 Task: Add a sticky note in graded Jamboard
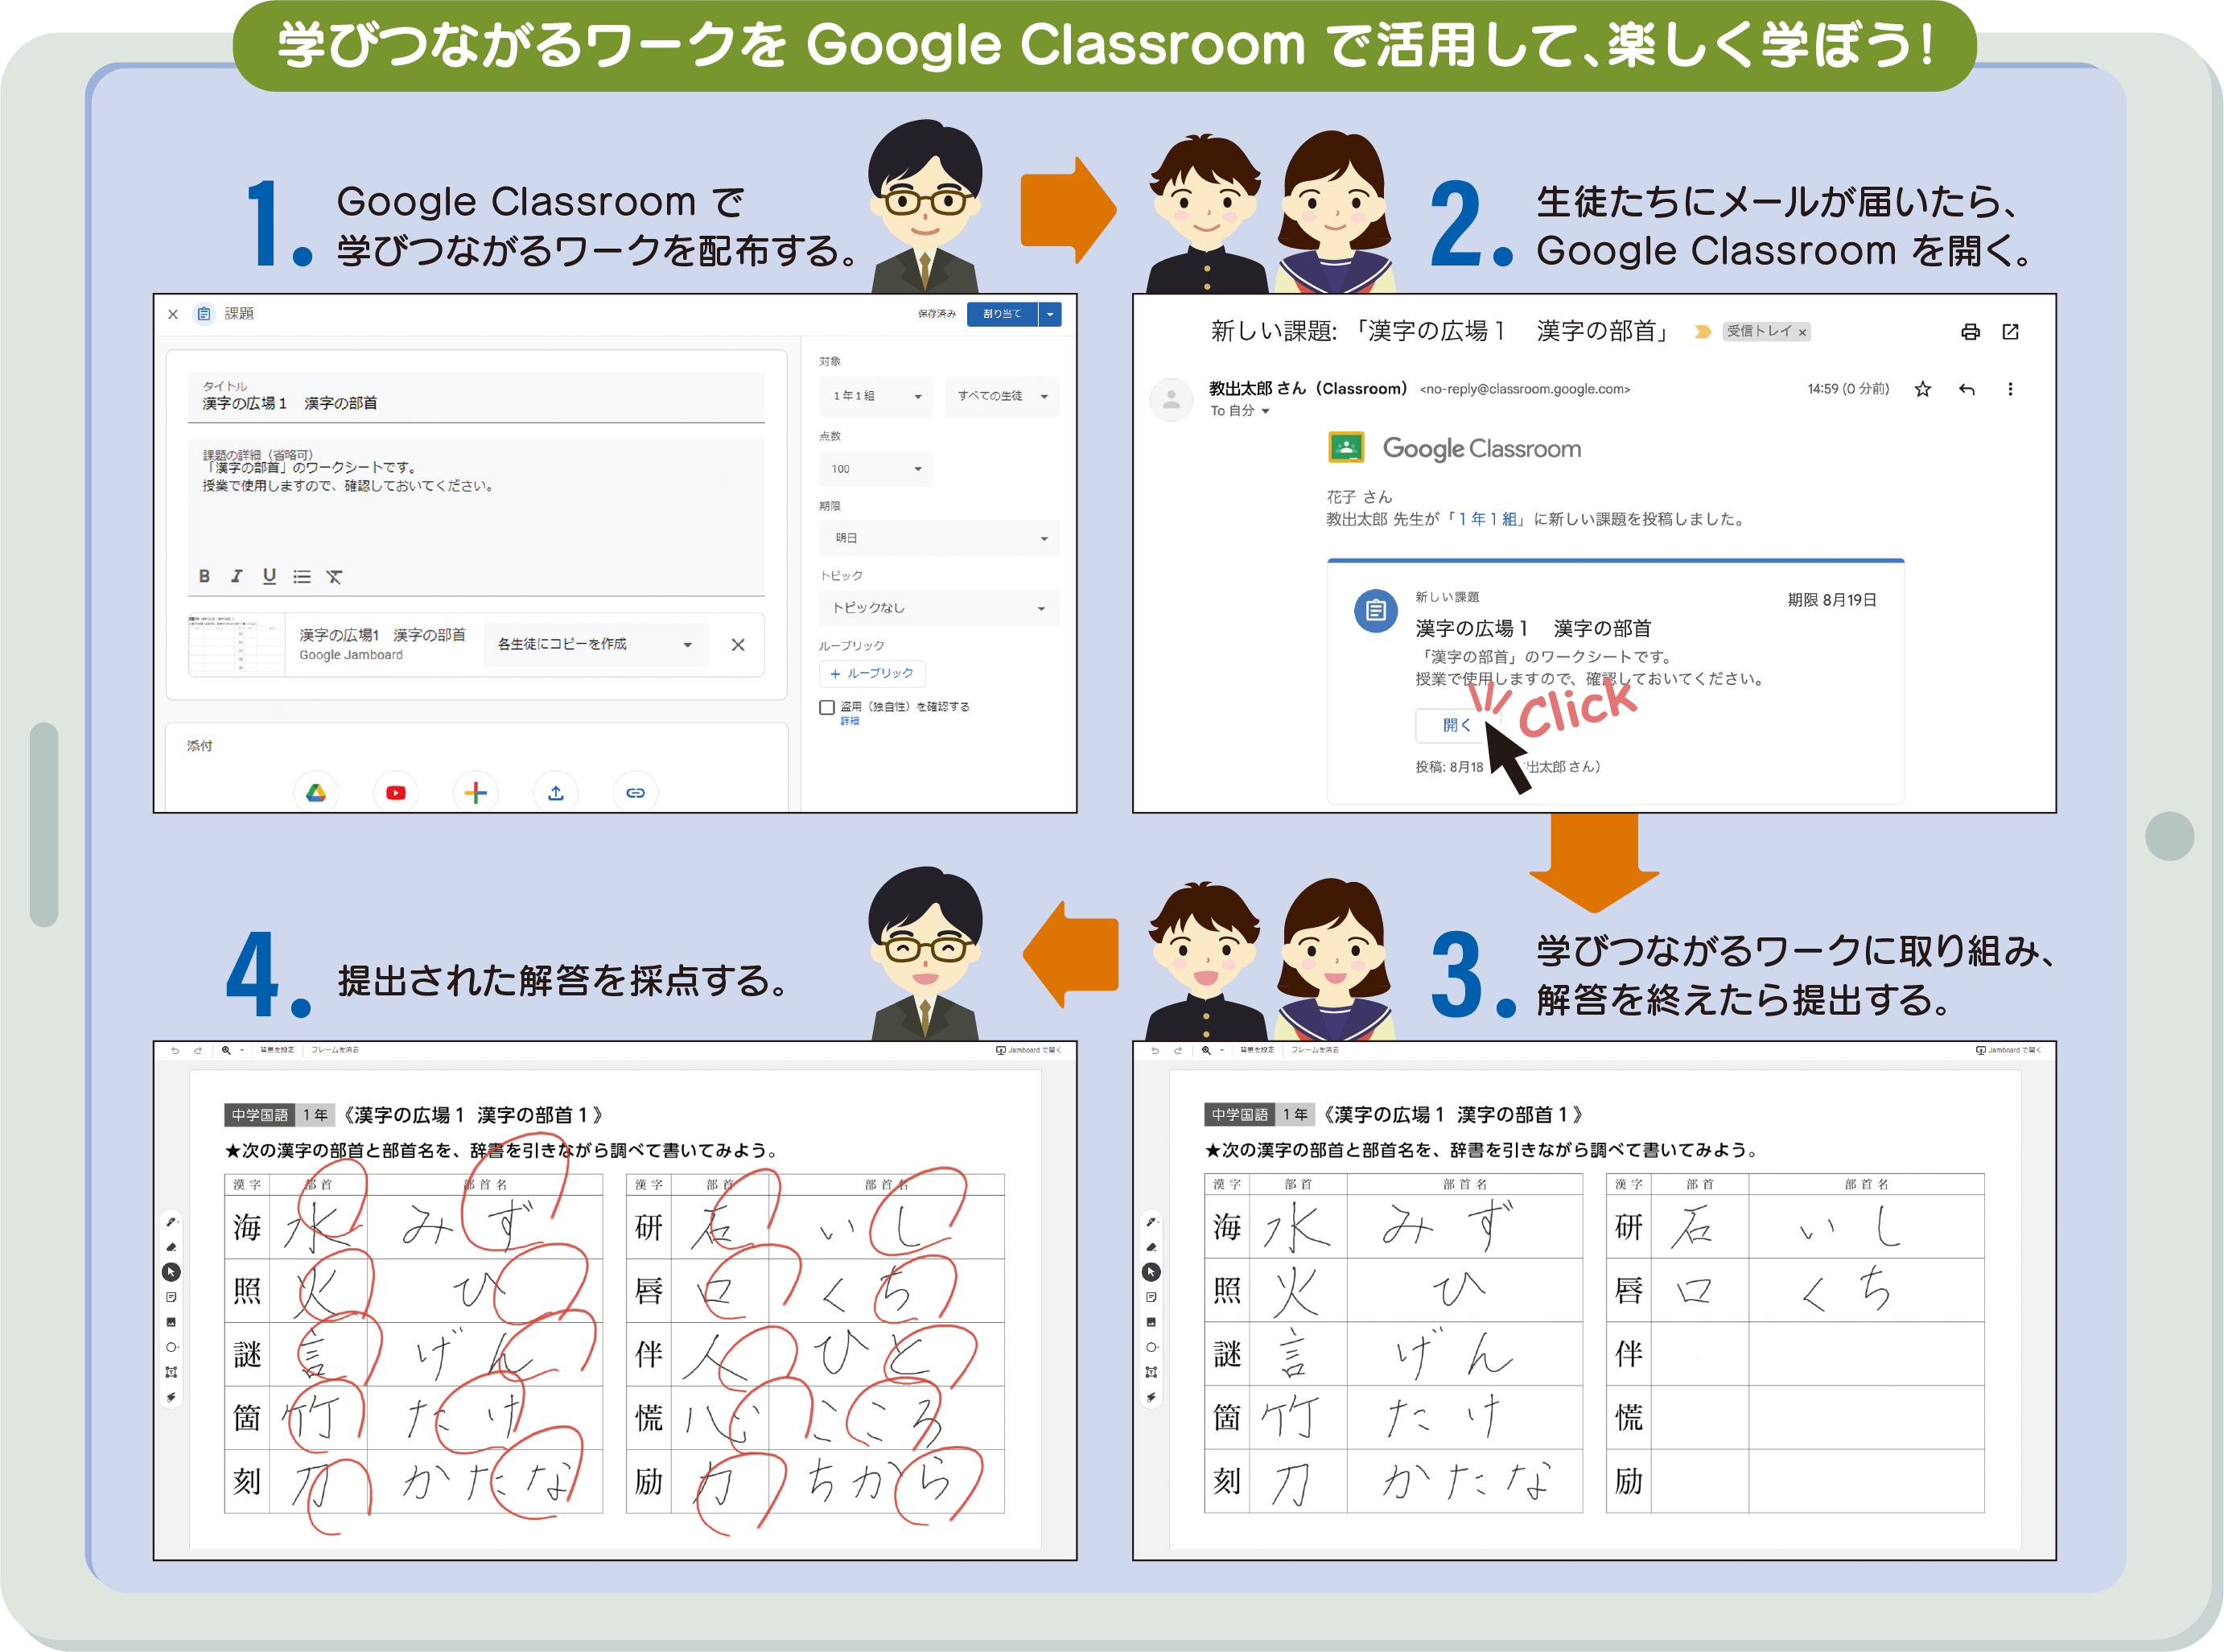pos(171,1297)
